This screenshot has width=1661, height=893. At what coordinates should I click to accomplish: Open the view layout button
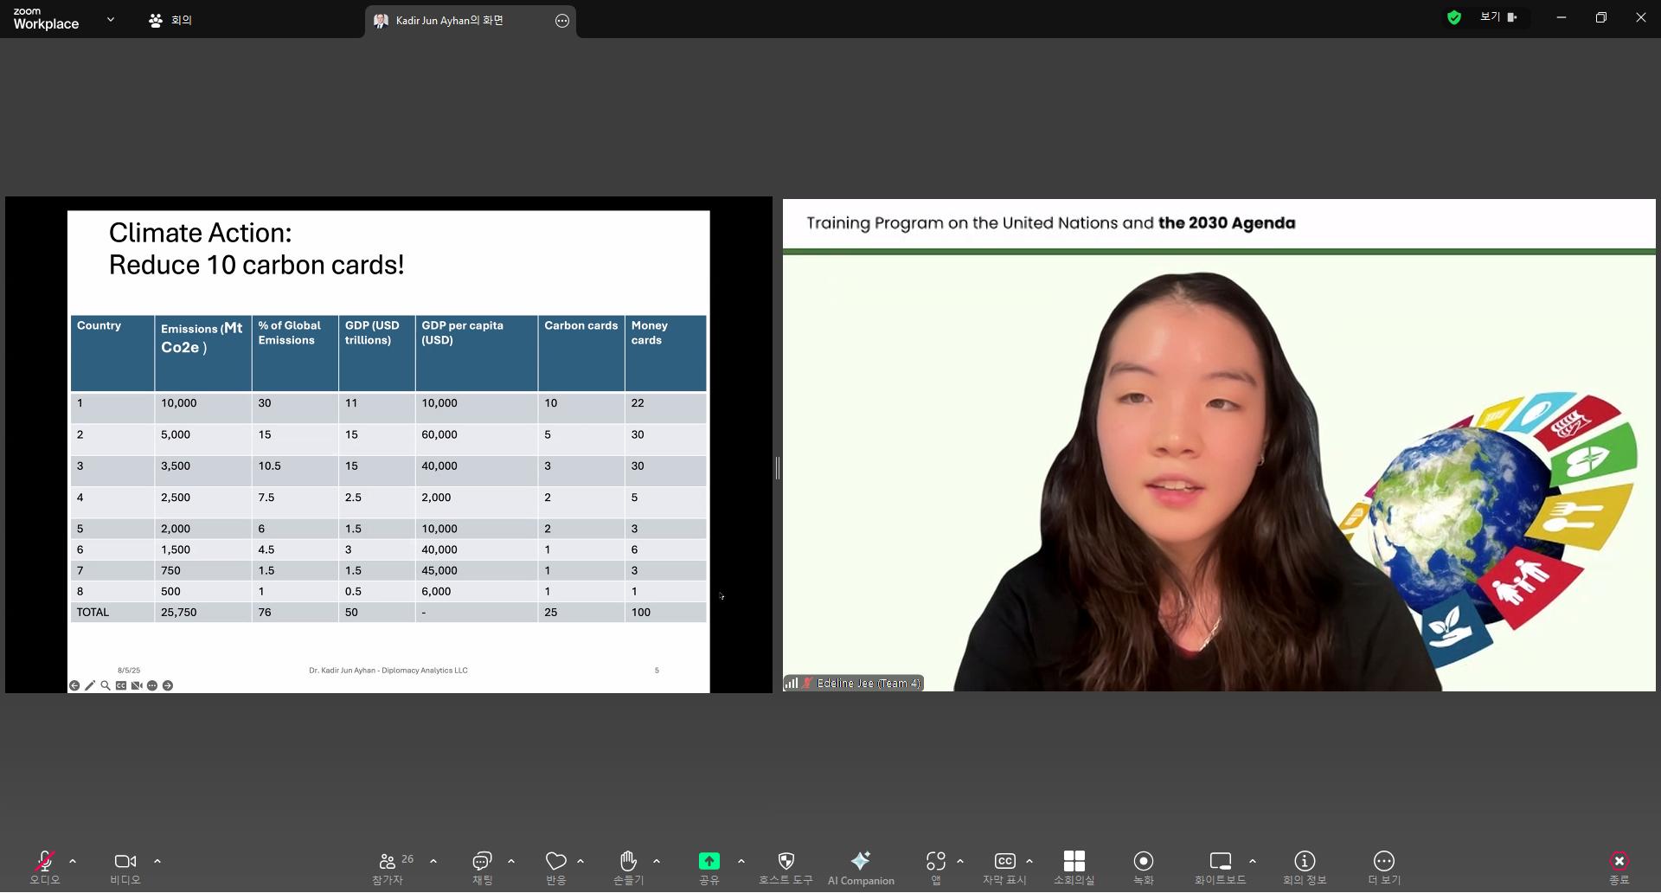click(x=1497, y=17)
